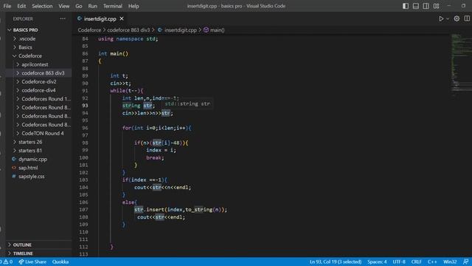Open the Go menu

tap(79, 6)
